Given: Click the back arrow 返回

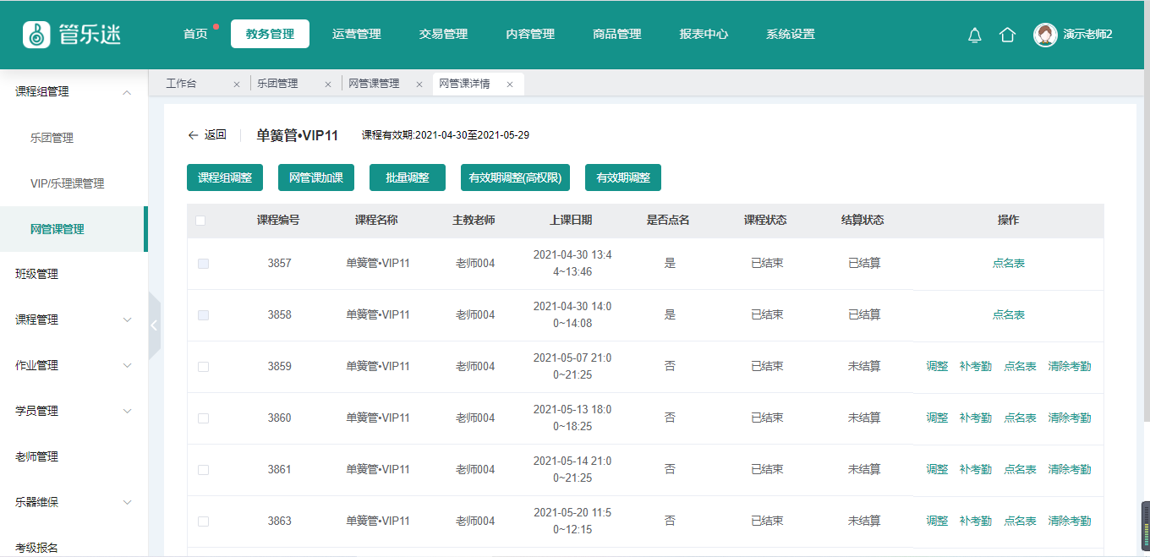Looking at the screenshot, I should pyautogui.click(x=206, y=135).
